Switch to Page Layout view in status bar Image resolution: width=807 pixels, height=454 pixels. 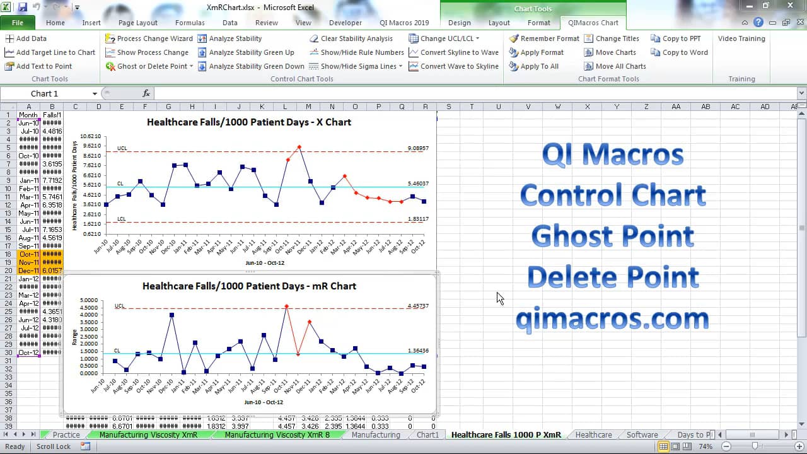point(675,446)
